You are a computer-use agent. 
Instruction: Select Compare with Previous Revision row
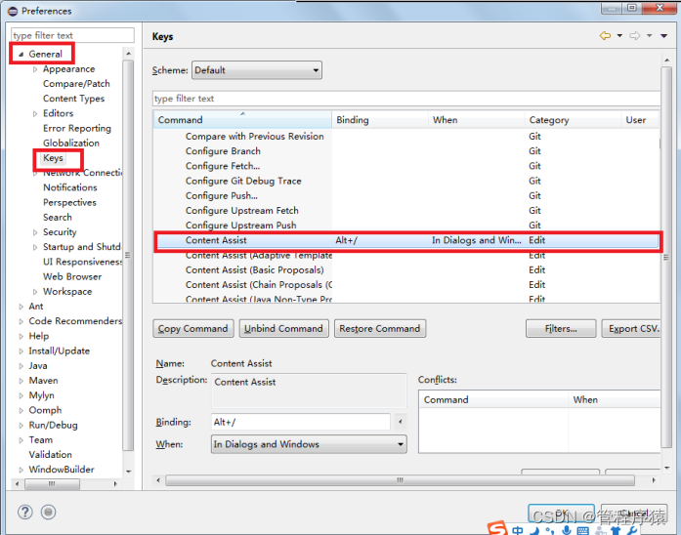(406, 137)
